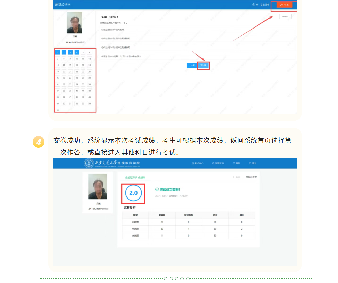Screen dimensions: 338x283
Task: Open 问题反馈 feedback in the header
Action: pyautogui.click(x=218, y=163)
